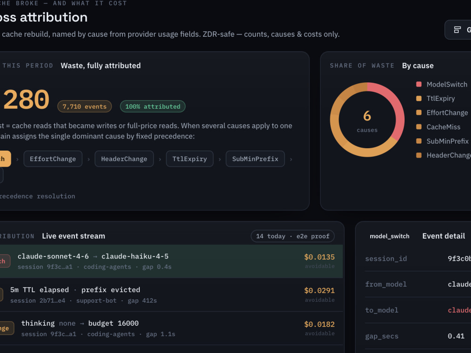471x353 pixels.
Task: Click the CacheMiss legend label
Action: click(x=443, y=127)
